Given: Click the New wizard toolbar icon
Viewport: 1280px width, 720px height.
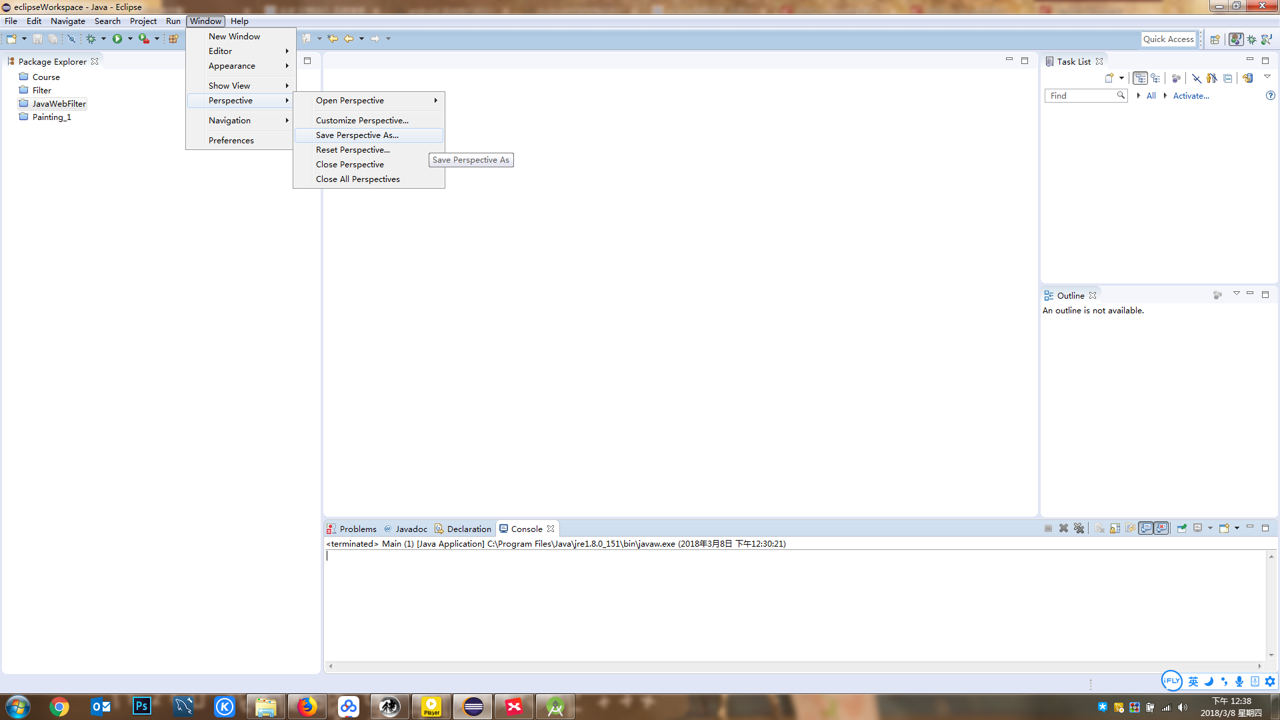Looking at the screenshot, I should click(11, 39).
